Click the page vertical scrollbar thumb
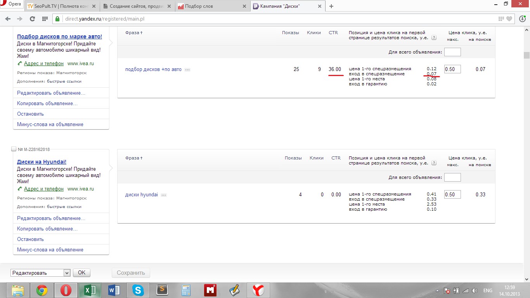This screenshot has width=530, height=298. point(527,55)
